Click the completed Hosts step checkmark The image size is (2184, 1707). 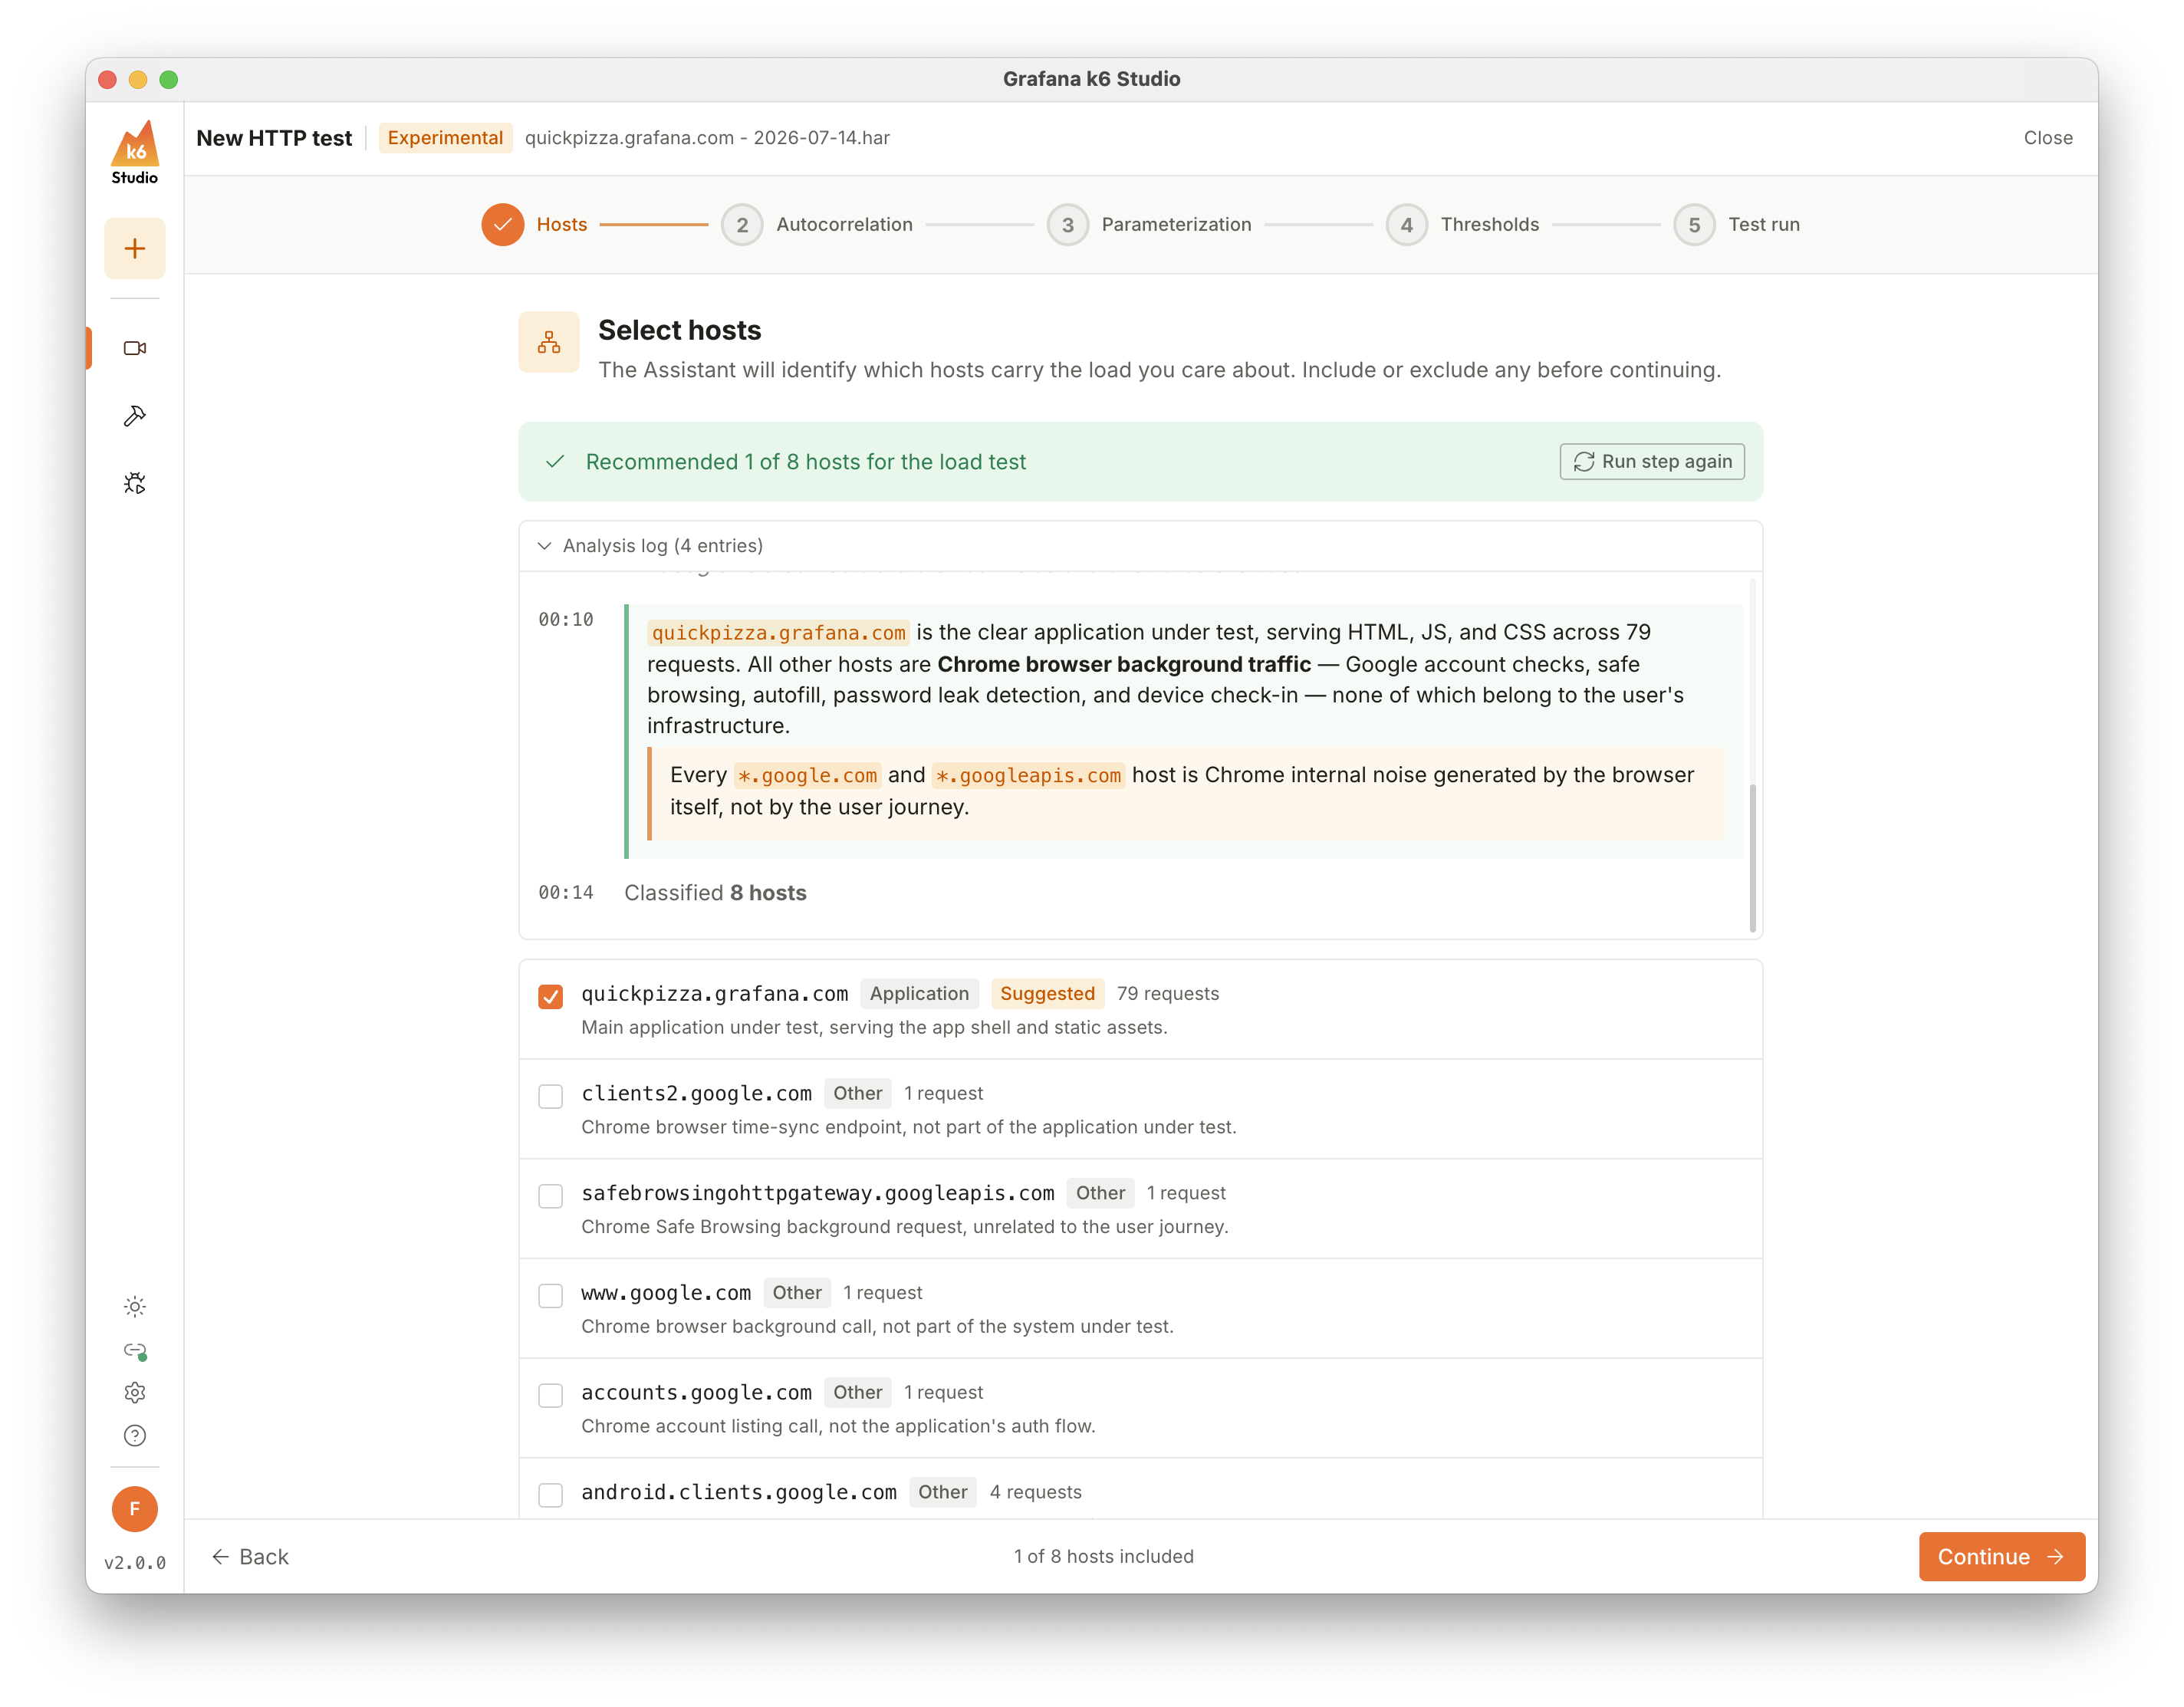502,224
